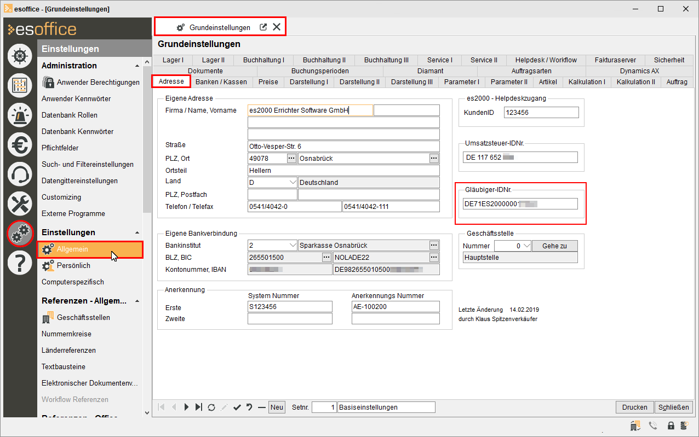Jump to last record icon
The width and height of the screenshot is (699, 437).
tap(199, 407)
